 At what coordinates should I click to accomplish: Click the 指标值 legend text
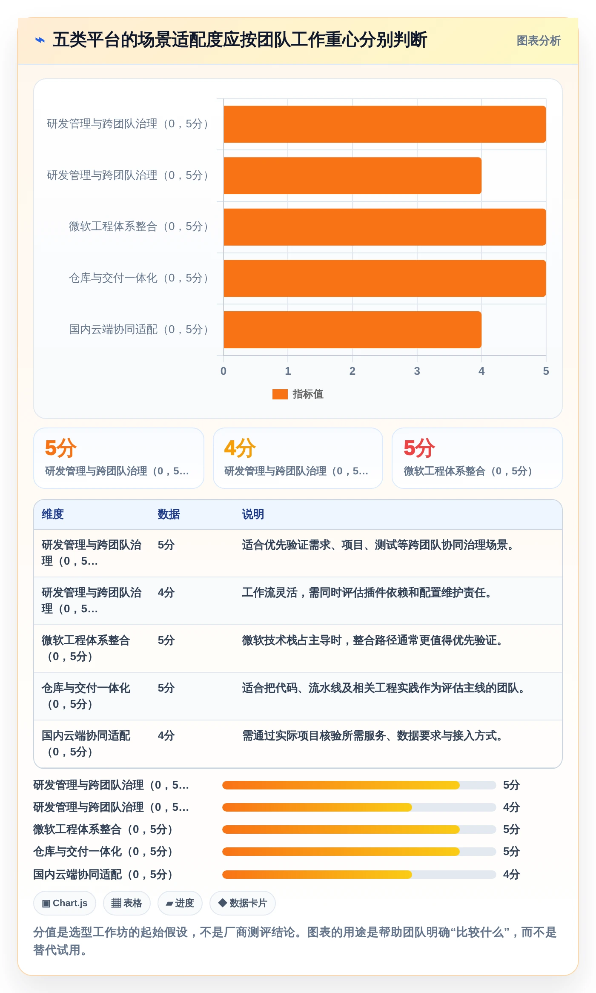click(308, 394)
